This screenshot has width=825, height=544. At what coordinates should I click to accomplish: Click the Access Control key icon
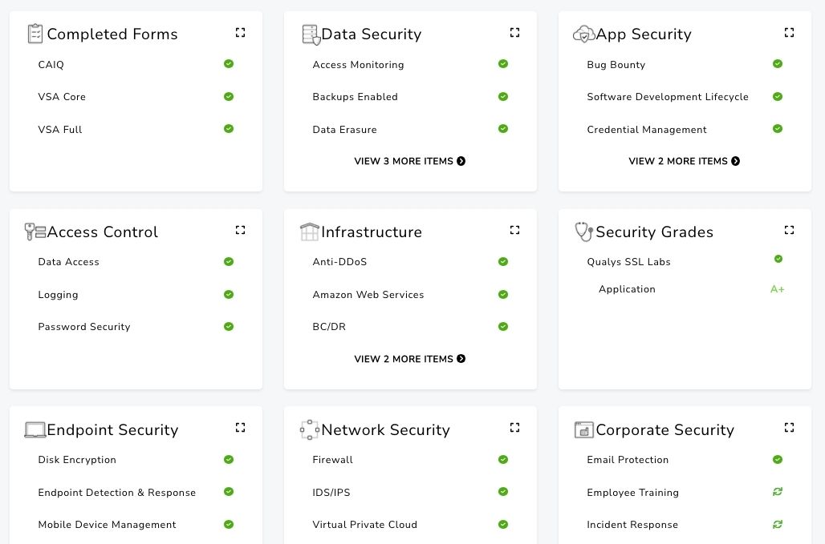[x=35, y=232]
